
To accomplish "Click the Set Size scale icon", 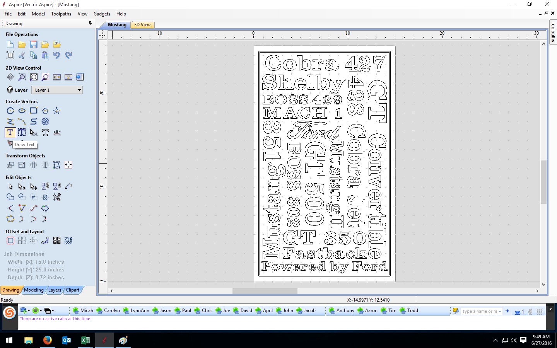I will (22, 165).
